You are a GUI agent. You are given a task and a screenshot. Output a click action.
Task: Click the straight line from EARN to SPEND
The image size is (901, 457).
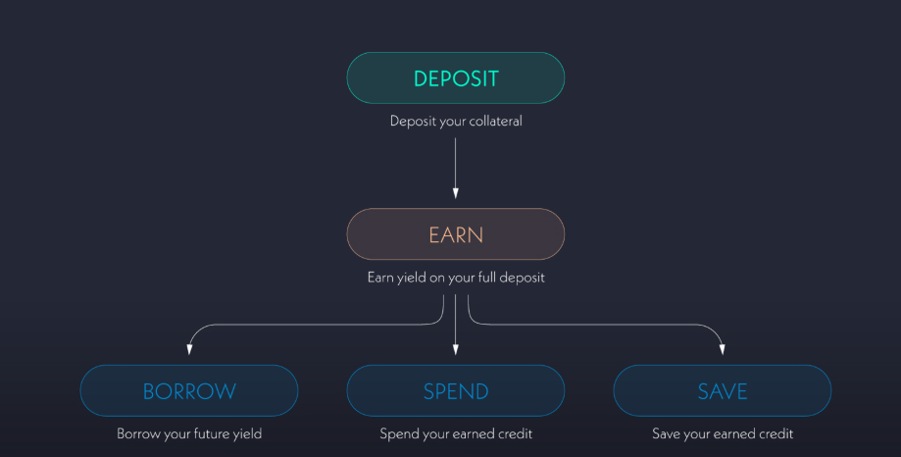coord(456,319)
